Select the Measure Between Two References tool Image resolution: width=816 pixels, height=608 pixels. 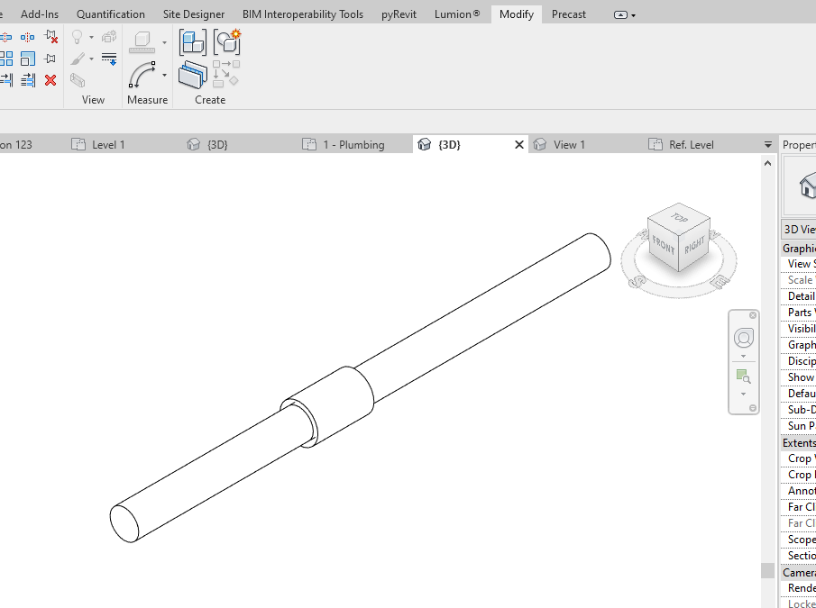point(142,43)
